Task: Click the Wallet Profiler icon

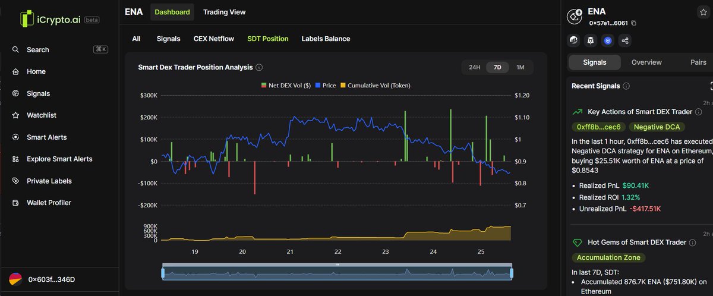Action: [x=16, y=203]
